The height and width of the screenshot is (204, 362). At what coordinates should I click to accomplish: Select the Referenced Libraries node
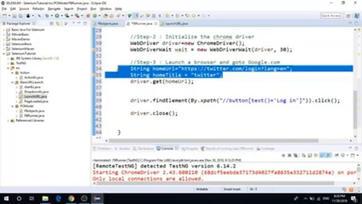point(30,121)
